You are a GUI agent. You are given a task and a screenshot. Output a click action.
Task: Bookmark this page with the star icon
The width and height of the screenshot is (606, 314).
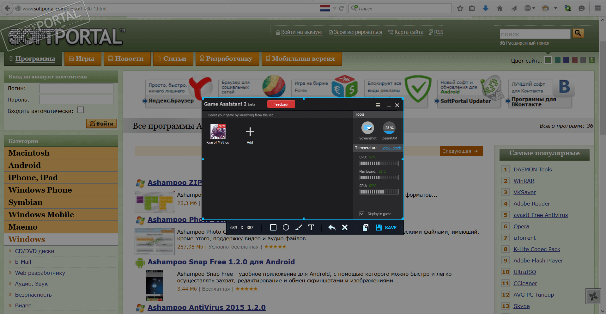pos(460,9)
